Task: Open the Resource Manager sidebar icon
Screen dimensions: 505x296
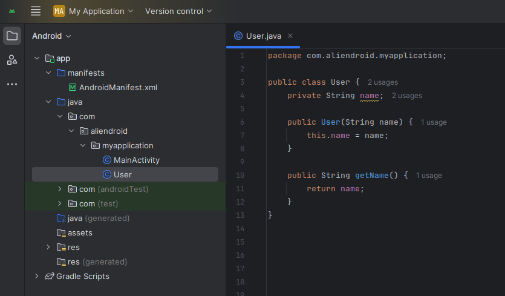Action: 12,60
